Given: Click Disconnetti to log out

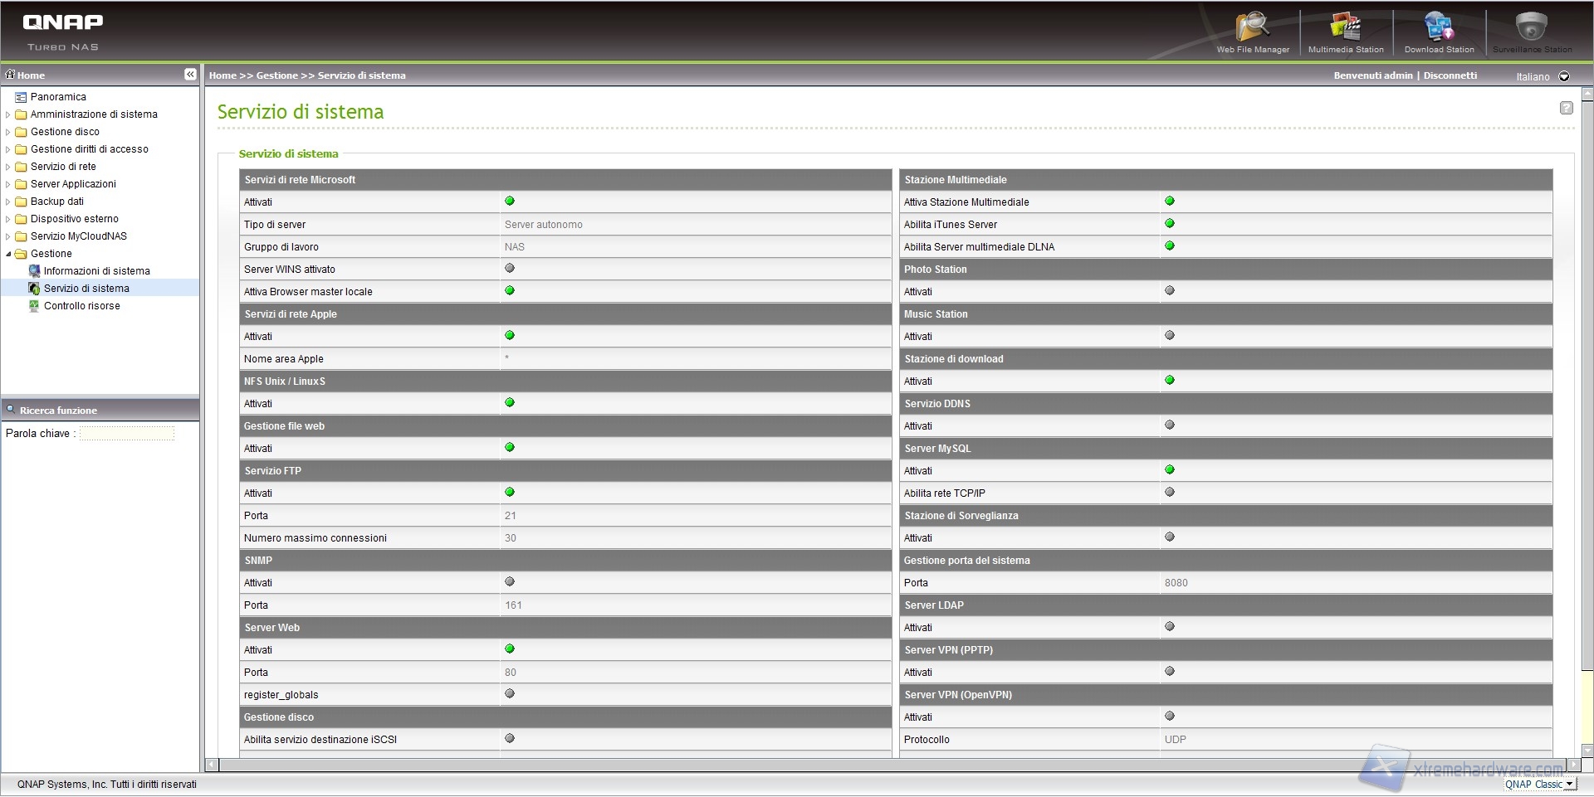Looking at the screenshot, I should (x=1450, y=75).
